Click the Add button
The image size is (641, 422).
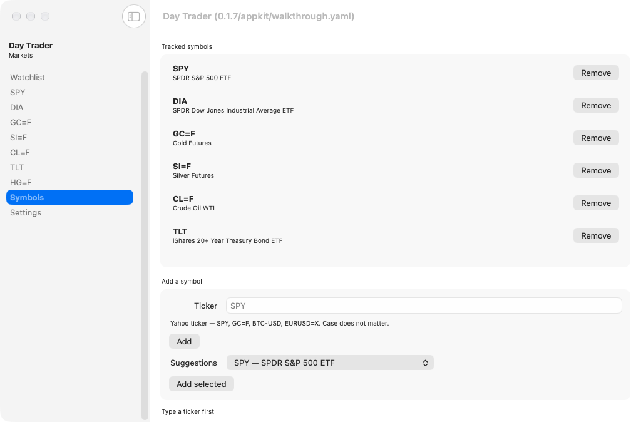(184, 341)
